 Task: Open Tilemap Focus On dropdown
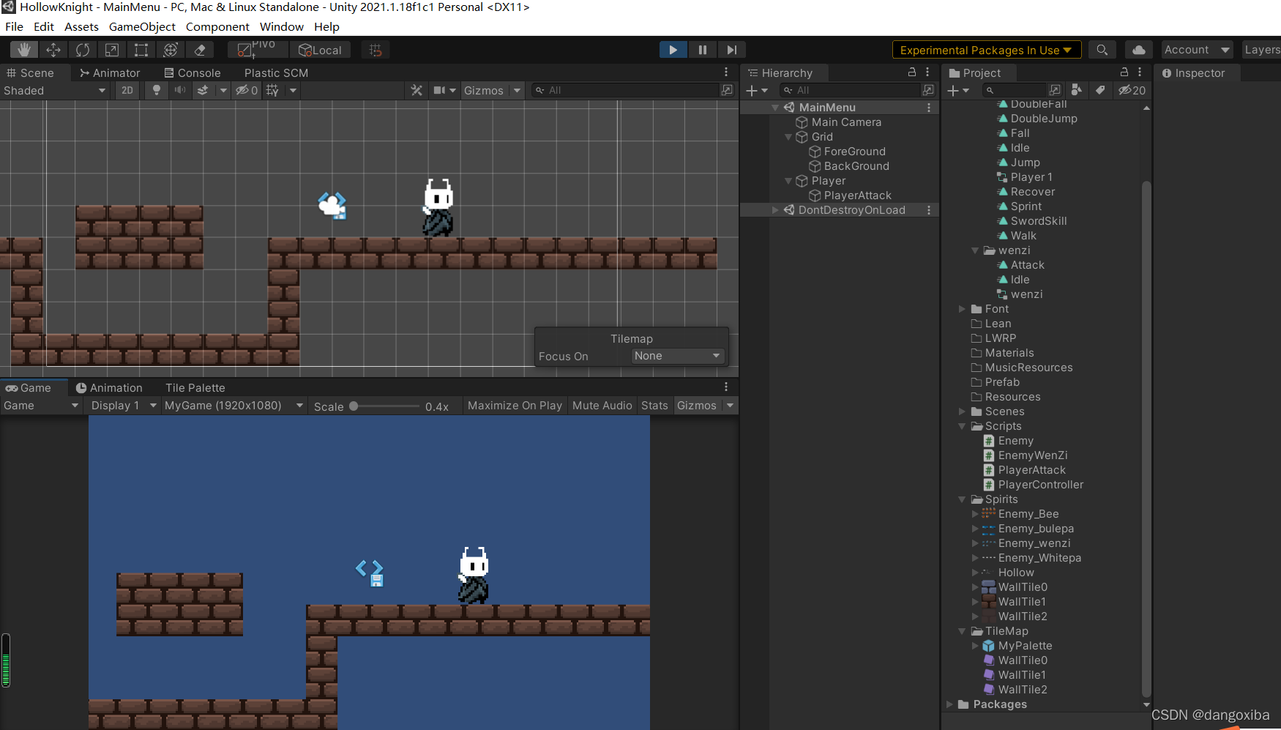(678, 356)
